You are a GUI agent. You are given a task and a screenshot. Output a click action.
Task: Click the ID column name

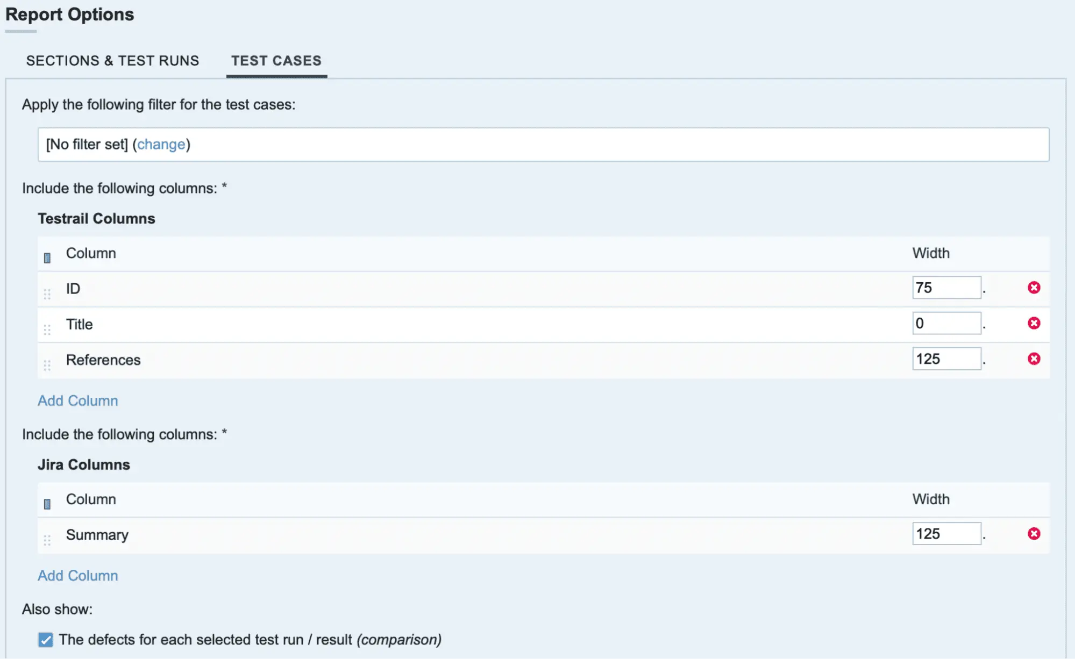point(73,289)
